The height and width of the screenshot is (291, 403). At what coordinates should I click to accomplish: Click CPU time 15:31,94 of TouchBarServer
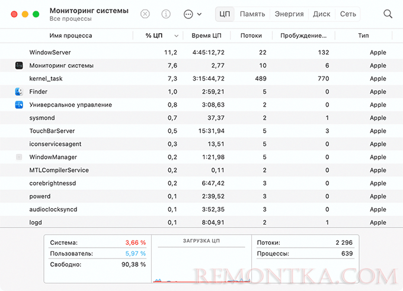[211, 131]
